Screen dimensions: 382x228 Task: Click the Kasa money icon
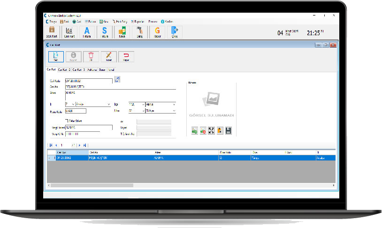[x=122, y=31]
